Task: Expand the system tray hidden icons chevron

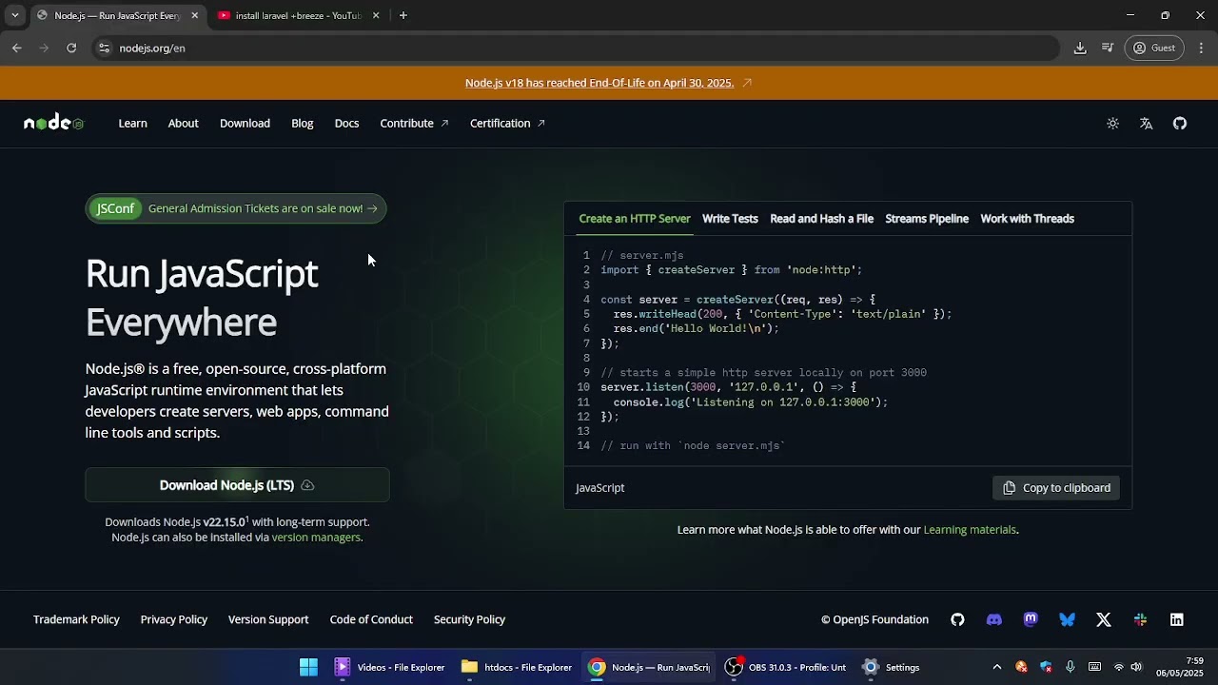Action: click(x=996, y=667)
